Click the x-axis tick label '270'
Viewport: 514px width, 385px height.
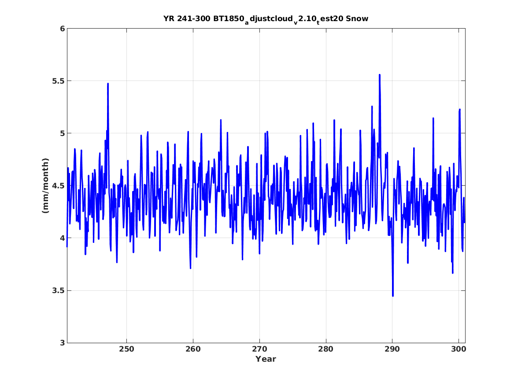(x=259, y=349)
